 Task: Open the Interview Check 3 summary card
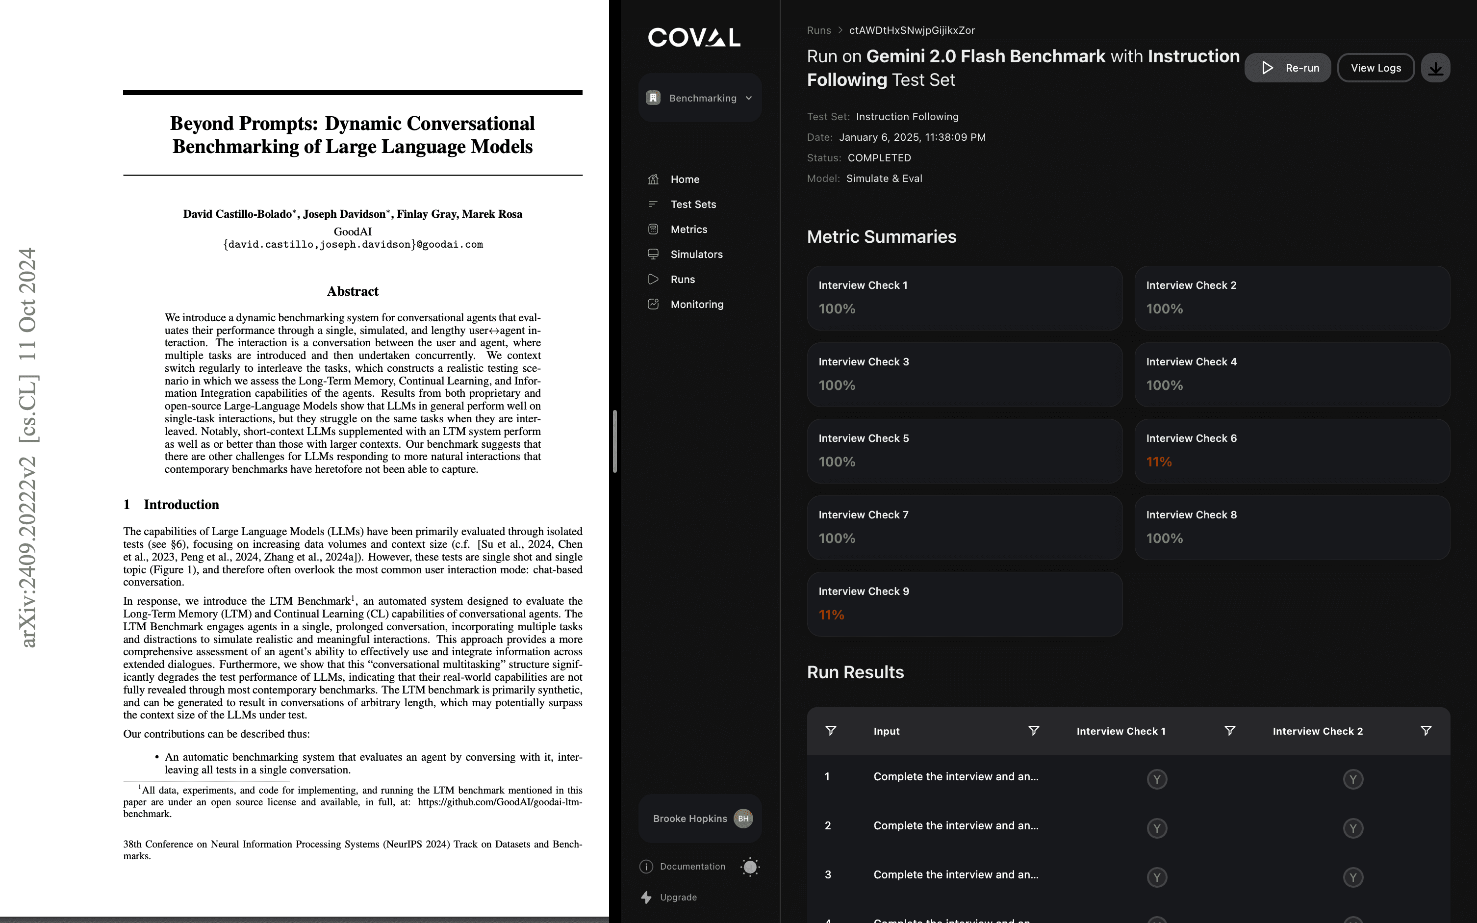tap(965, 374)
